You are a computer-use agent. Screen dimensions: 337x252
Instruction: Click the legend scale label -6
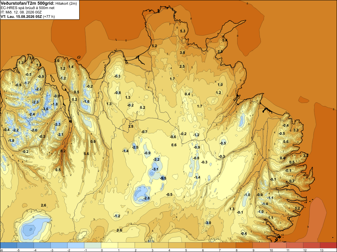[x=1, y=250]
